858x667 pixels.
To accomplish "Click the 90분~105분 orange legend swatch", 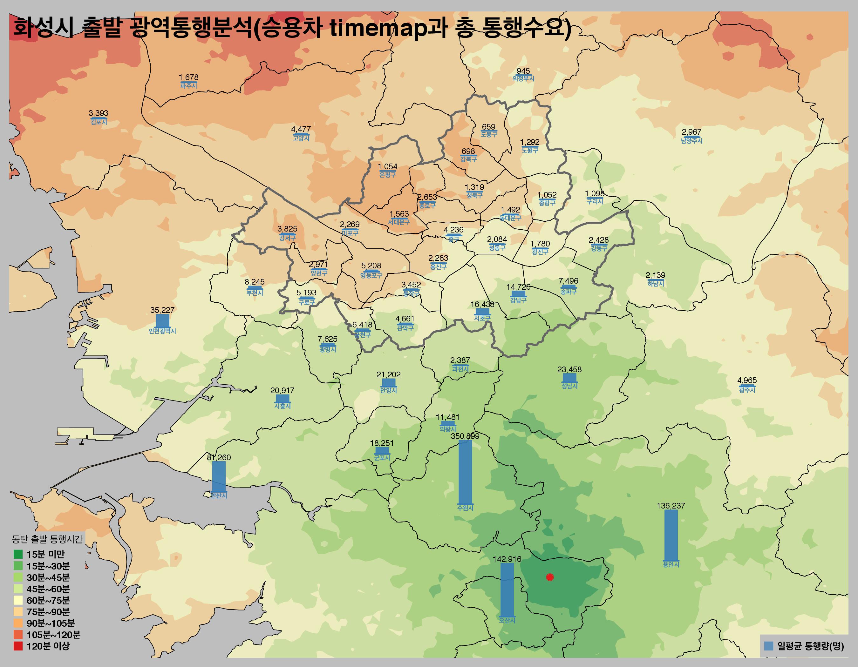I will click(18, 623).
